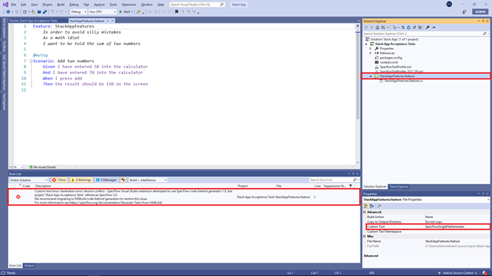Image resolution: width=492 pixels, height=276 pixels.
Task: Click the Search Visual Studio field
Action: (197, 4)
